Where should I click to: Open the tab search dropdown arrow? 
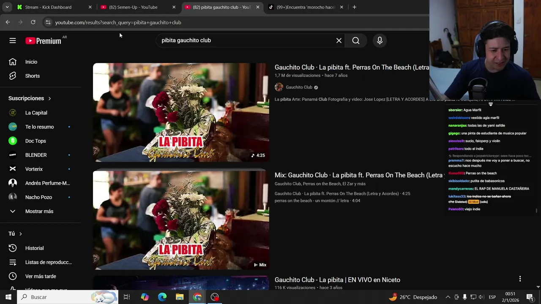click(x=7, y=7)
